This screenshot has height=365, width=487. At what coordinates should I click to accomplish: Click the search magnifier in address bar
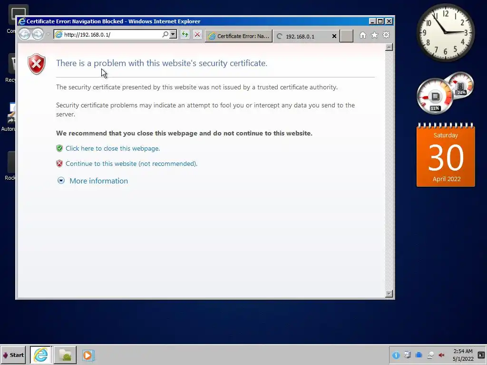pyautogui.click(x=165, y=34)
